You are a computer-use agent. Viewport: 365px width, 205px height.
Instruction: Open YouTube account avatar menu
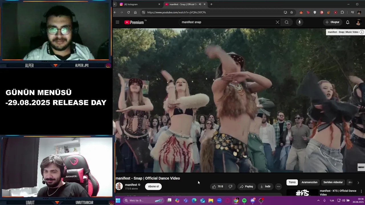(x=359, y=22)
